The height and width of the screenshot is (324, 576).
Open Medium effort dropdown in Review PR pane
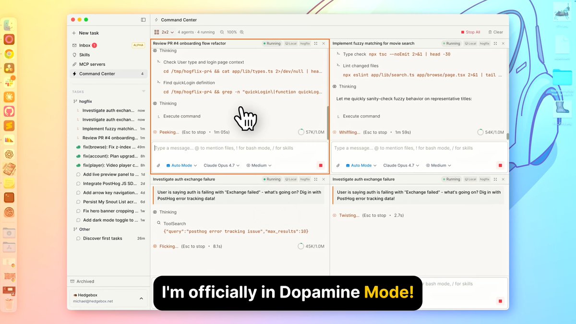coord(259,166)
